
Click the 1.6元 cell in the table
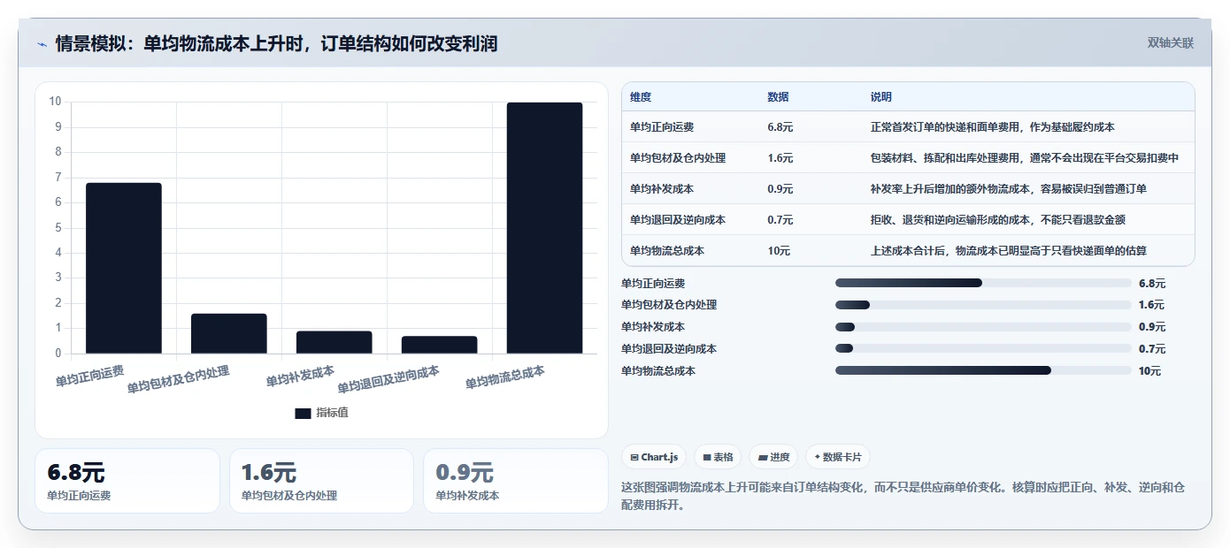click(x=780, y=158)
